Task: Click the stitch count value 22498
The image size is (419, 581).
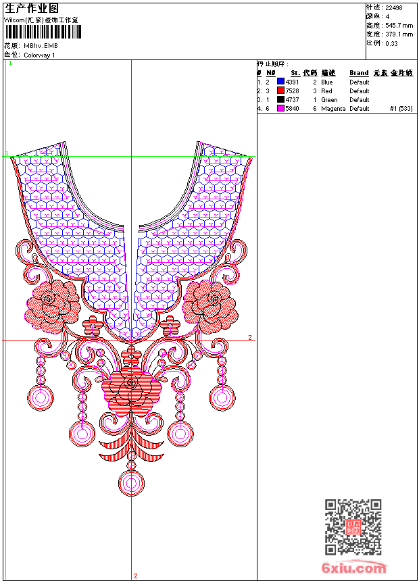Action: 394,7
